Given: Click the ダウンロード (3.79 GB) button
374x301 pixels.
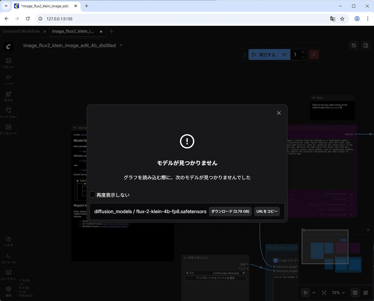Looking at the screenshot, I should (230, 211).
